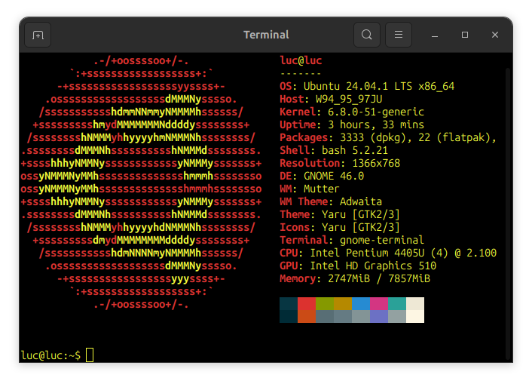The height and width of the screenshot is (384, 532).
Task: Click the red 'luc@luc' header text
Action: pyautogui.click(x=301, y=60)
